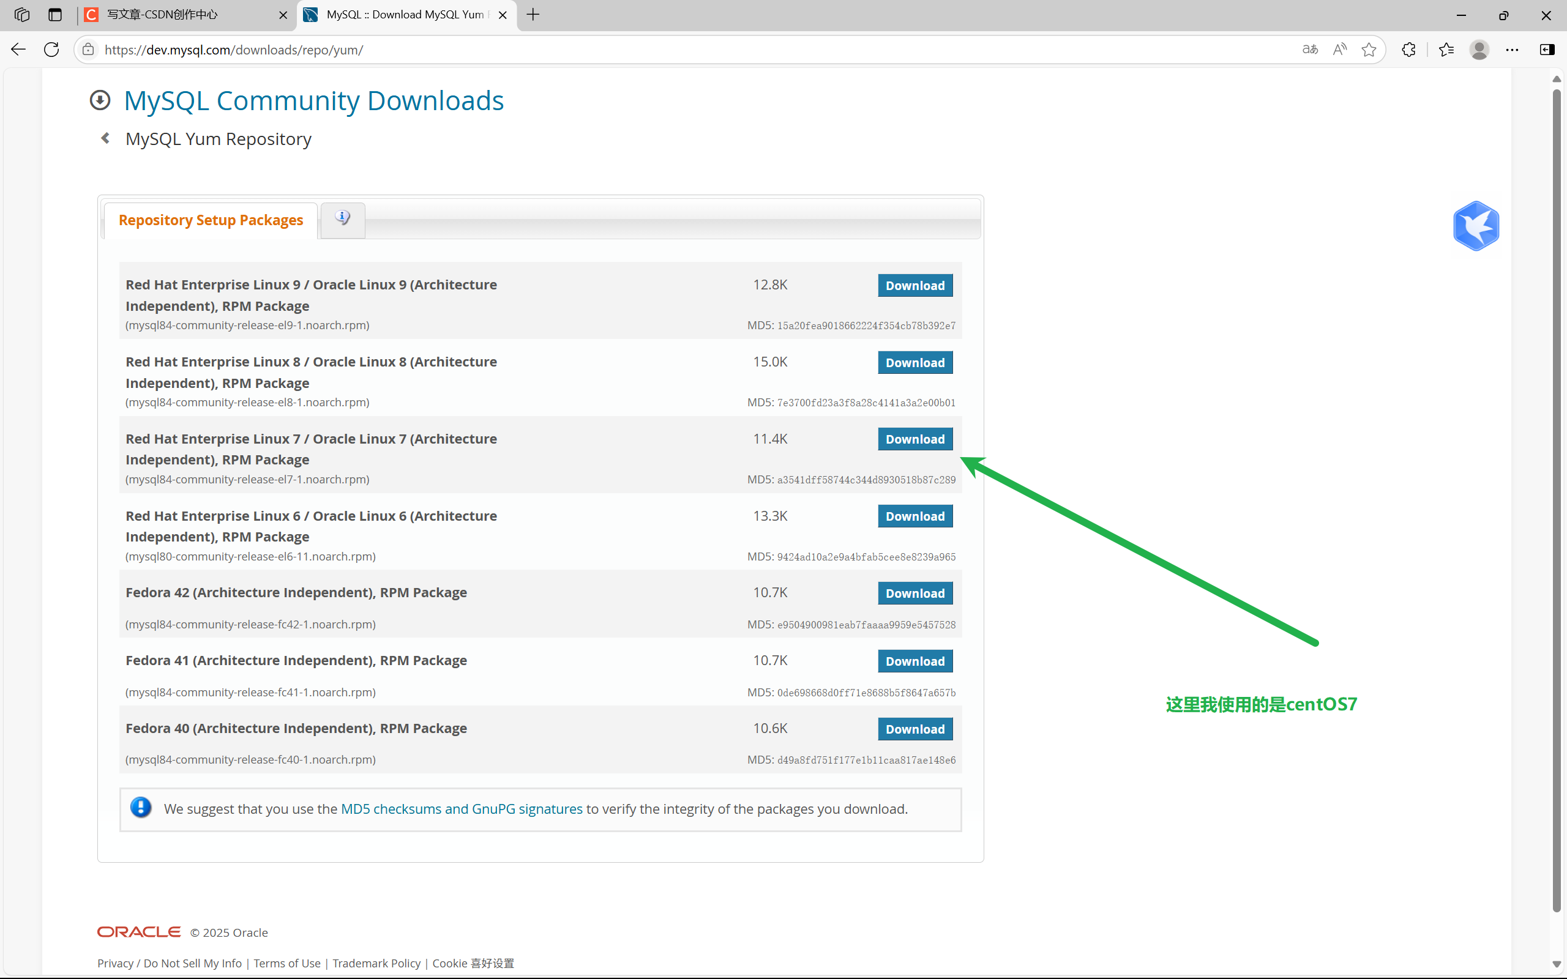
Task: Add page to favorites with star icon
Action: coord(1368,49)
